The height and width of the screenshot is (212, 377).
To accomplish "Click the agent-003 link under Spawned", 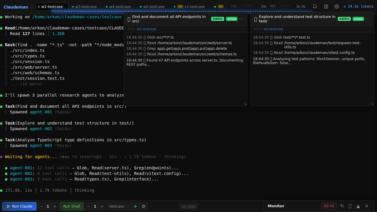I will [41, 145].
